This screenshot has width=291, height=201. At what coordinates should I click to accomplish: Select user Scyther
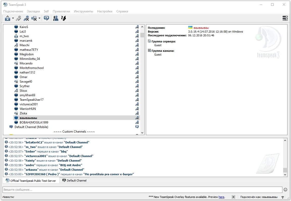click(x=24, y=86)
